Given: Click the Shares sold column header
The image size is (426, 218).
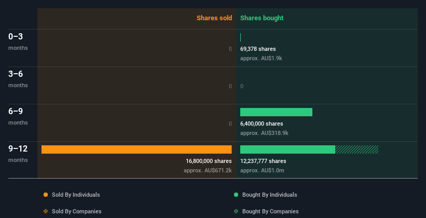Looking at the screenshot, I should [x=214, y=18].
